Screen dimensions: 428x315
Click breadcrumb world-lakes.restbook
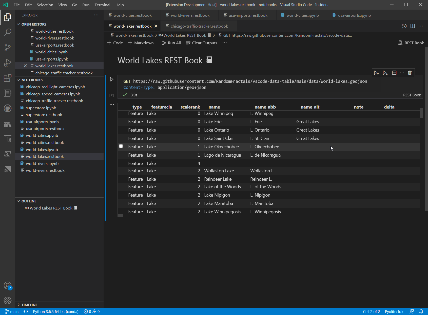[134, 35]
